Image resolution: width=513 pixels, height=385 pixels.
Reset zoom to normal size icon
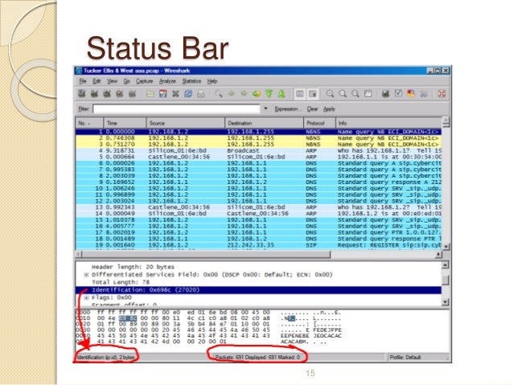tap(355, 94)
